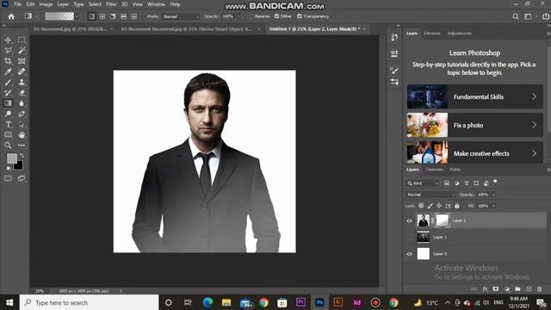
Task: Expand Fundamental Skills tutorials
Action: [x=475, y=96]
